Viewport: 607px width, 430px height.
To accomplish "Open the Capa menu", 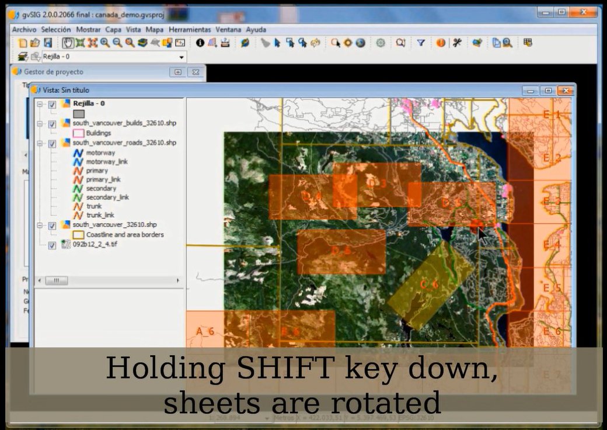I will click(x=113, y=29).
